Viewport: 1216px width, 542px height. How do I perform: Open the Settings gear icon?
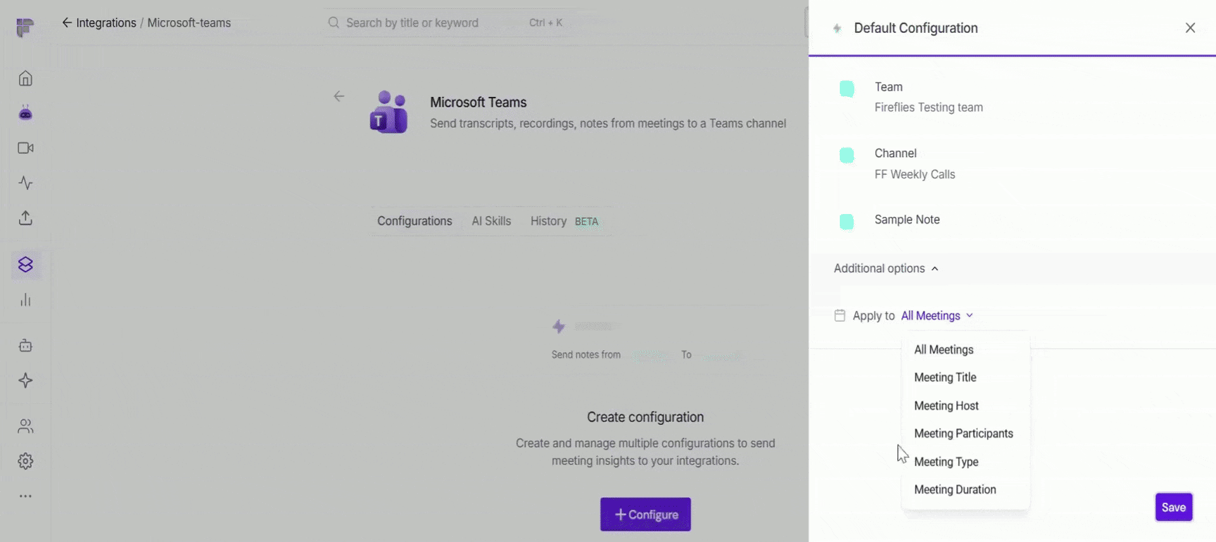[x=25, y=461]
